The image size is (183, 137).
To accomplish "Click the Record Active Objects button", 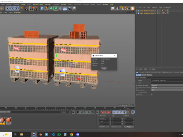I will [102, 112].
